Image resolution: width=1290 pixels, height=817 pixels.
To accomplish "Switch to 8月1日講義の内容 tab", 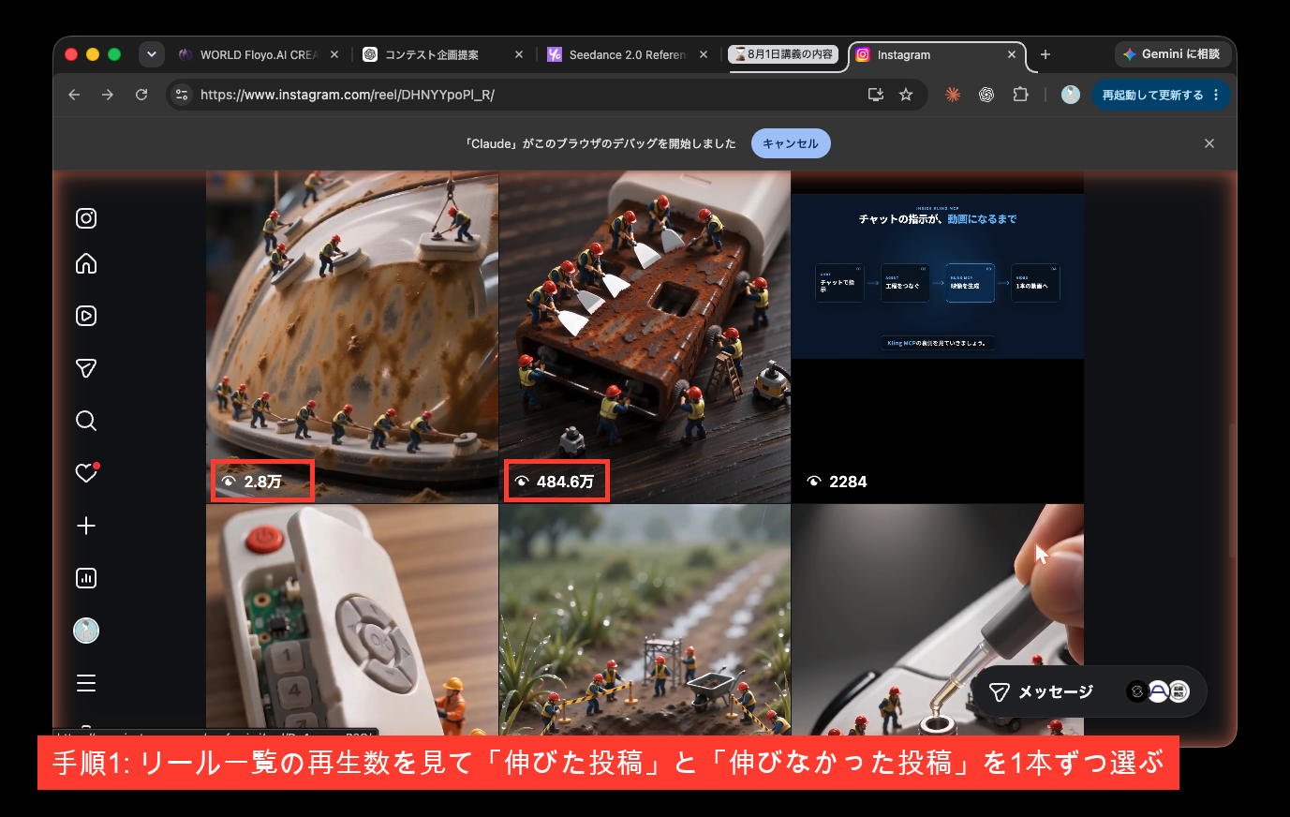I will (x=785, y=54).
